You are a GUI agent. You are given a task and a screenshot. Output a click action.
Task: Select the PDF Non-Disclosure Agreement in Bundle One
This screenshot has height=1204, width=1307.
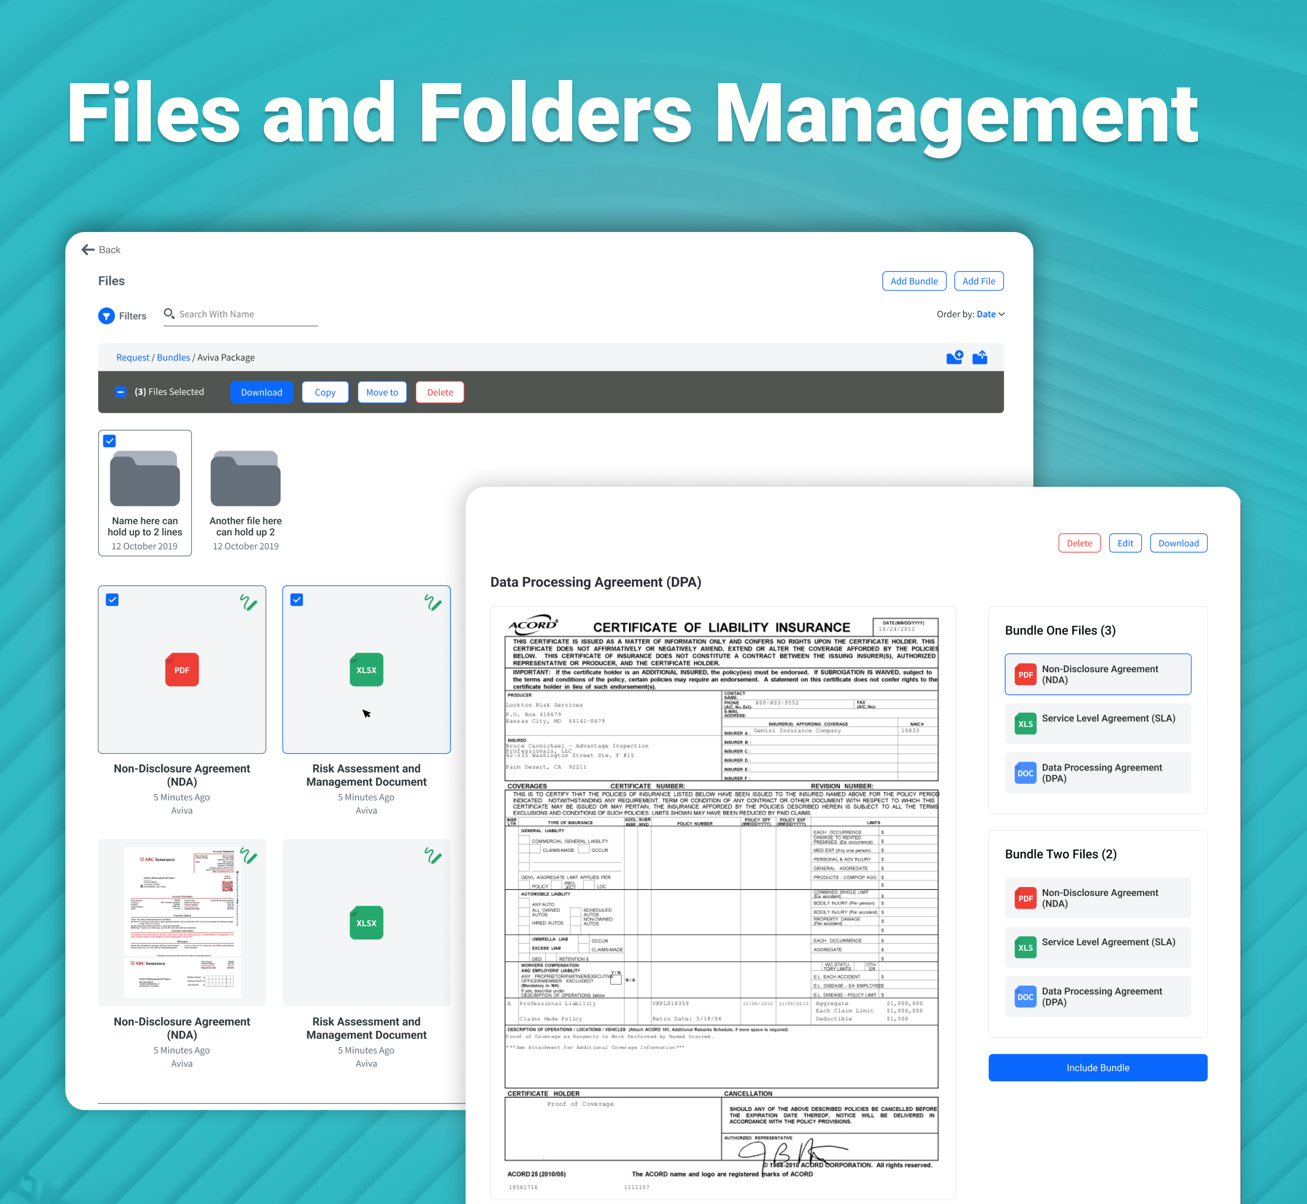[x=1098, y=674]
